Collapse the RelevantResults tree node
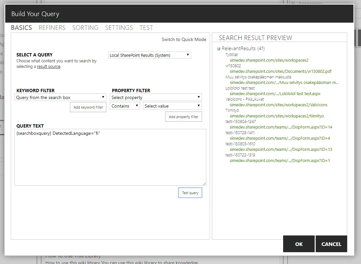361x264 pixels. [x=219, y=49]
